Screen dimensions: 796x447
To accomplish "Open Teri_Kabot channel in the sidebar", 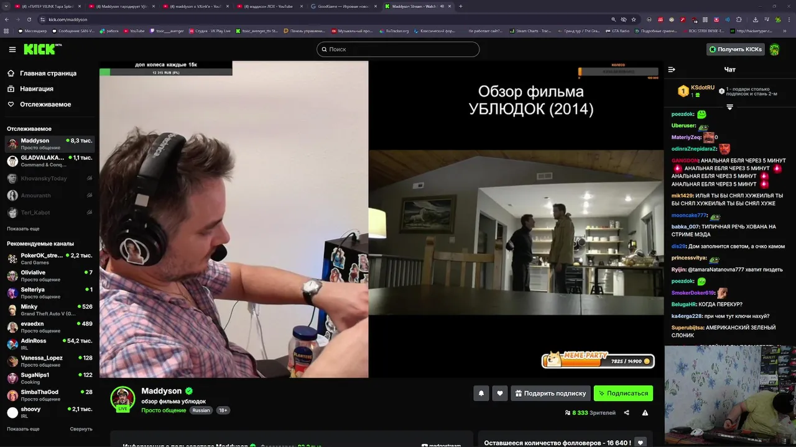I will pyautogui.click(x=50, y=212).
